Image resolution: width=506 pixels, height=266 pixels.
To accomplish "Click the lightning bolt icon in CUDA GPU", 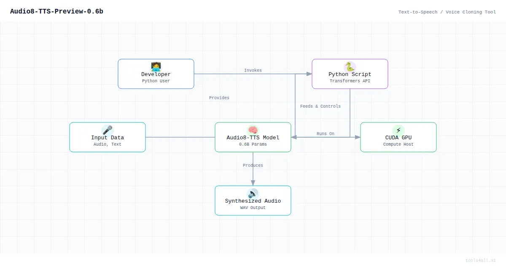I will [398, 130].
